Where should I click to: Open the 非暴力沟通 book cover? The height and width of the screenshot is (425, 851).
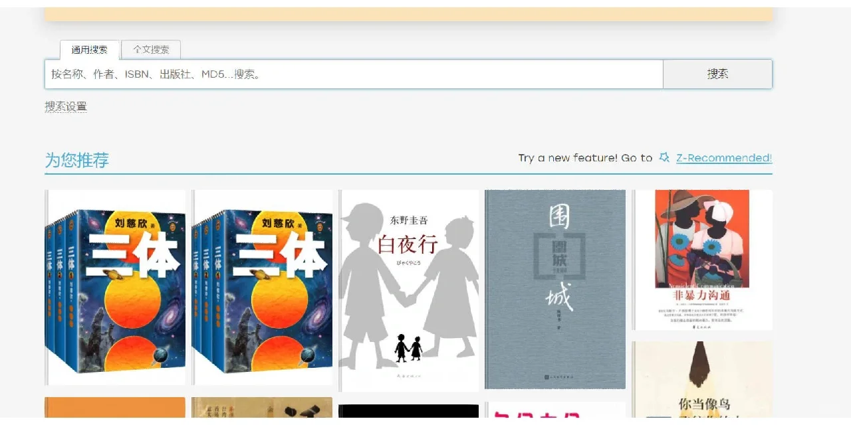click(702, 260)
